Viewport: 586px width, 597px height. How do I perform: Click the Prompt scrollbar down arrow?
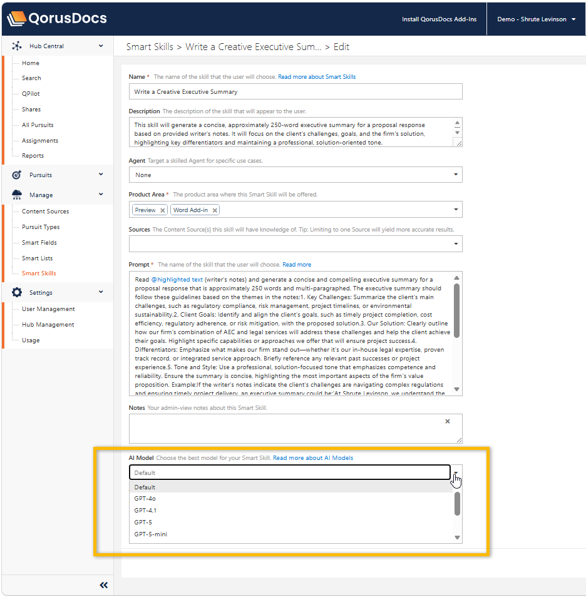point(457,389)
